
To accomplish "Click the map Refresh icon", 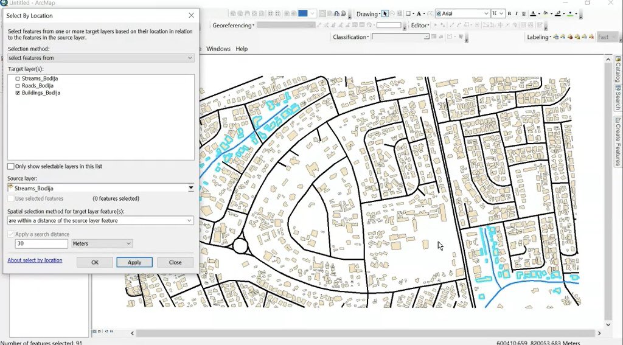I will [106, 331].
